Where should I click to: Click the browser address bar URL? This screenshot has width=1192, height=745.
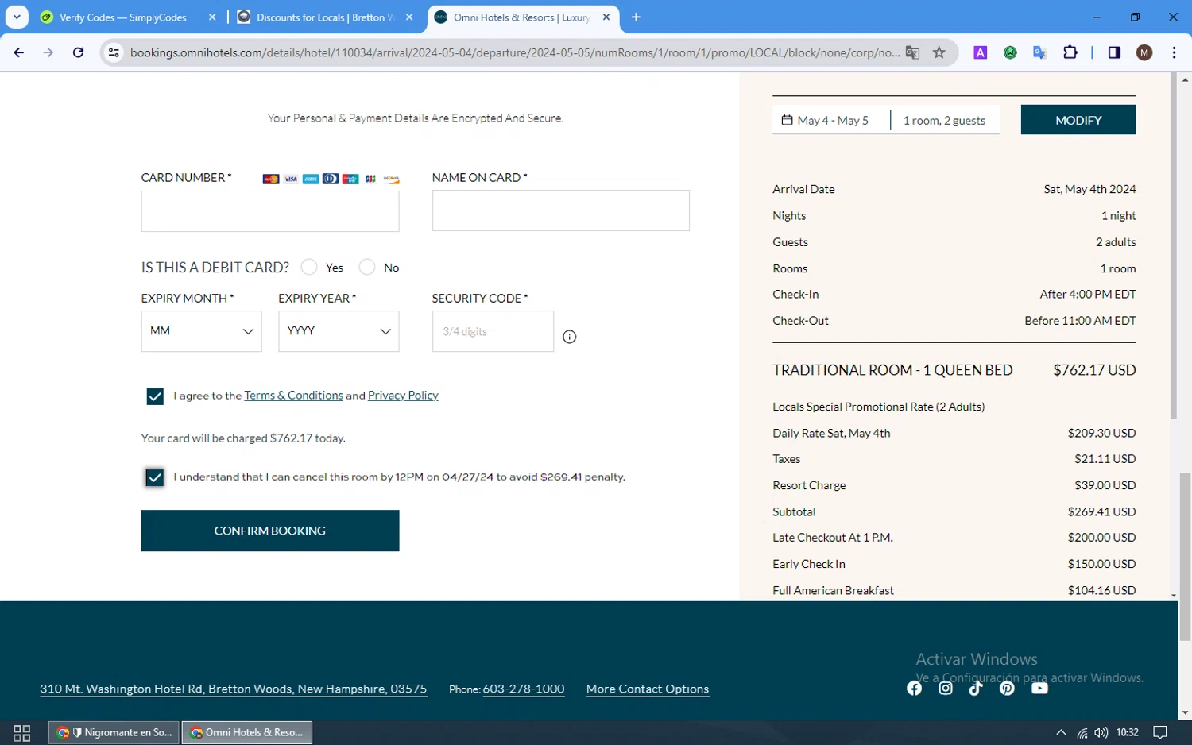pyautogui.click(x=514, y=52)
